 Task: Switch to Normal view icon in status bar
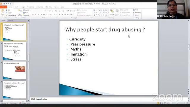158,103
